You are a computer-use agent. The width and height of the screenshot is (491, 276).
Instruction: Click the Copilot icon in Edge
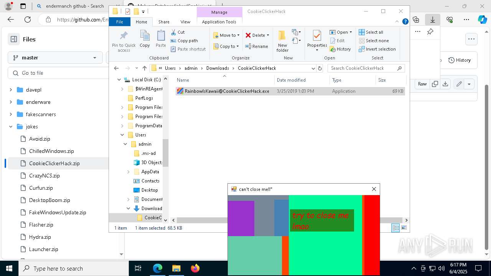(482, 20)
